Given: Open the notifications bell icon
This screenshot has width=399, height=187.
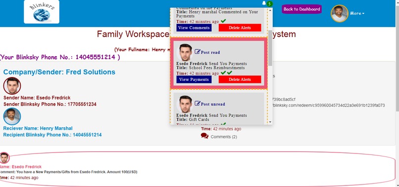Looking at the screenshot, I should (264, 3).
